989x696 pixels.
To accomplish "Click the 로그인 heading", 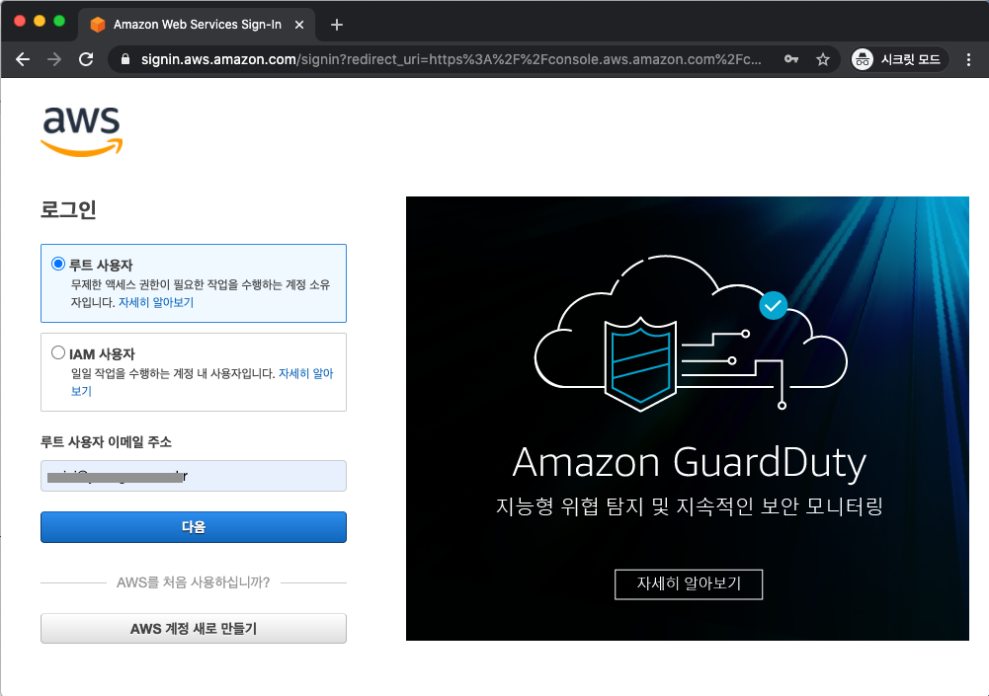I will coord(68,209).
